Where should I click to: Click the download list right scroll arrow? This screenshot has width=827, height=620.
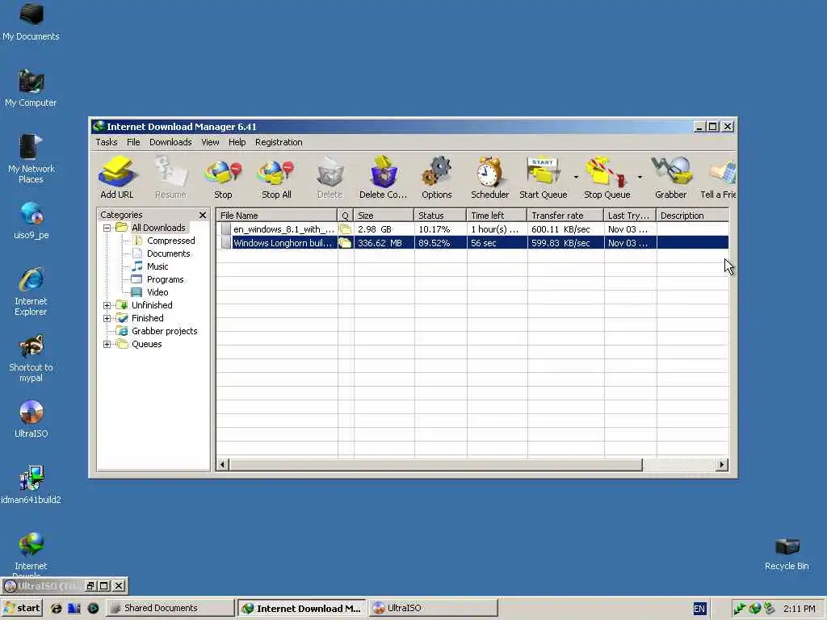click(722, 464)
